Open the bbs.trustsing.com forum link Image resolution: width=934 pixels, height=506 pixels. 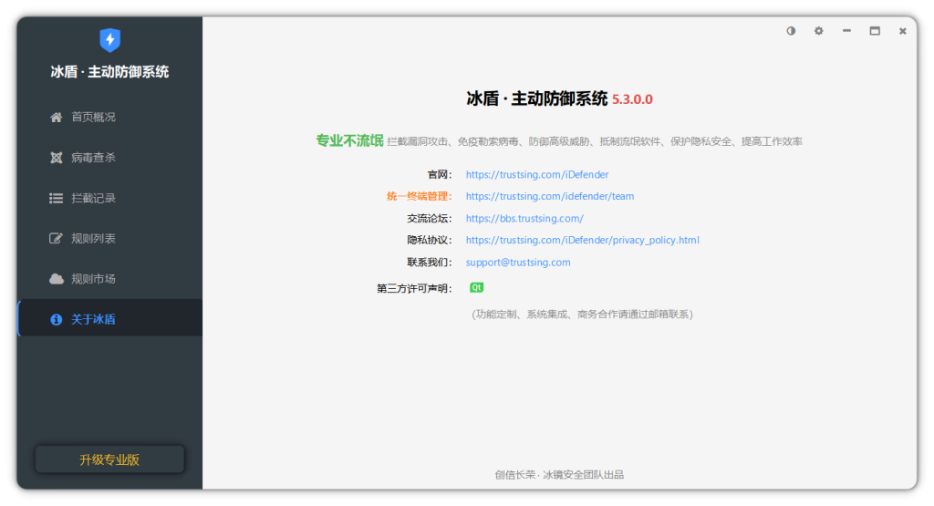click(x=524, y=219)
